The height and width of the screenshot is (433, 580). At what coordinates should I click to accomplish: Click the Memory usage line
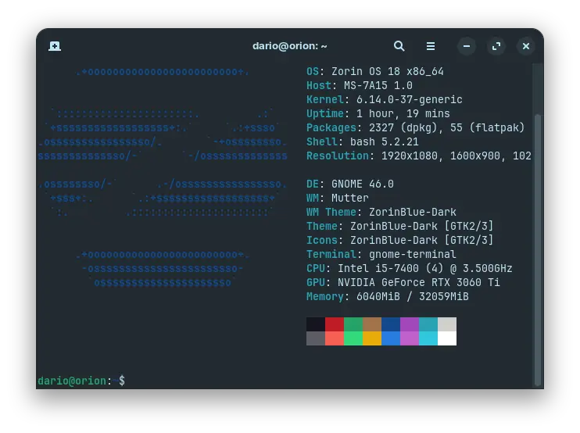(387, 296)
